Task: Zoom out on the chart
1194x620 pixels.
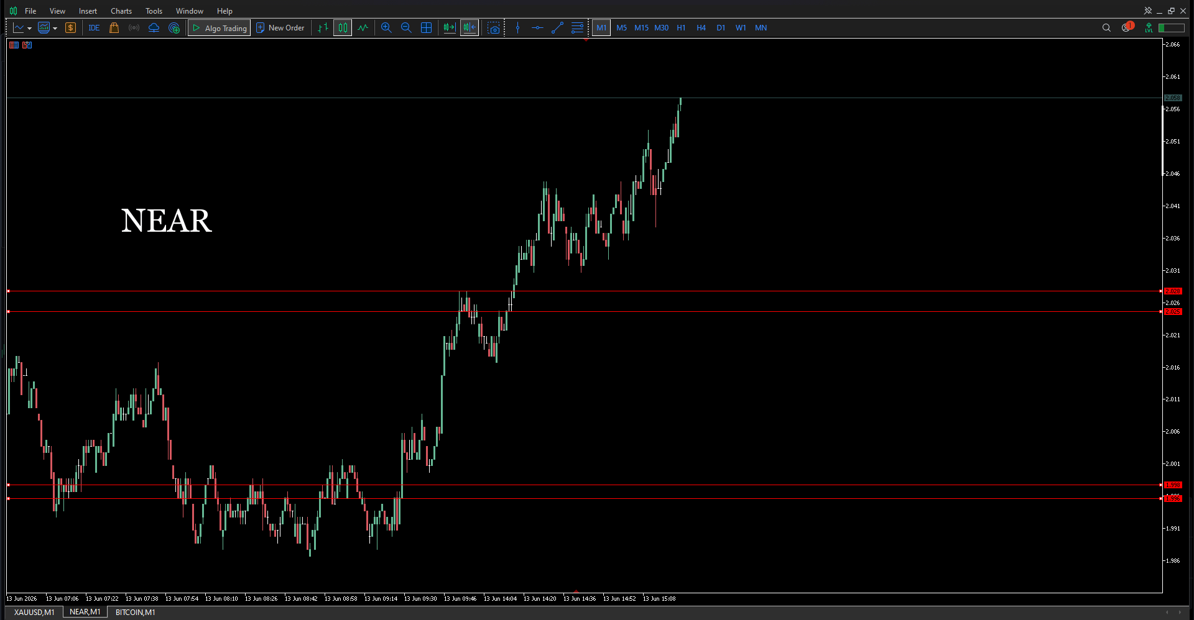Action: (406, 28)
